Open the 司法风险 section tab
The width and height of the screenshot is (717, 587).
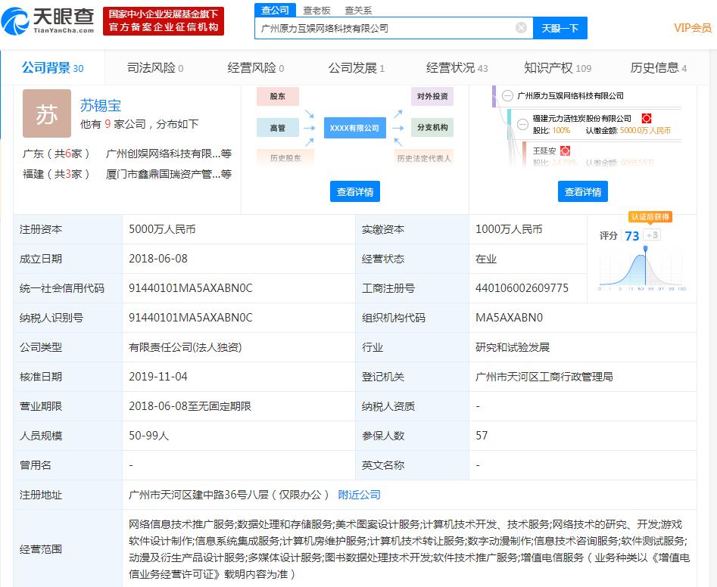tap(155, 68)
